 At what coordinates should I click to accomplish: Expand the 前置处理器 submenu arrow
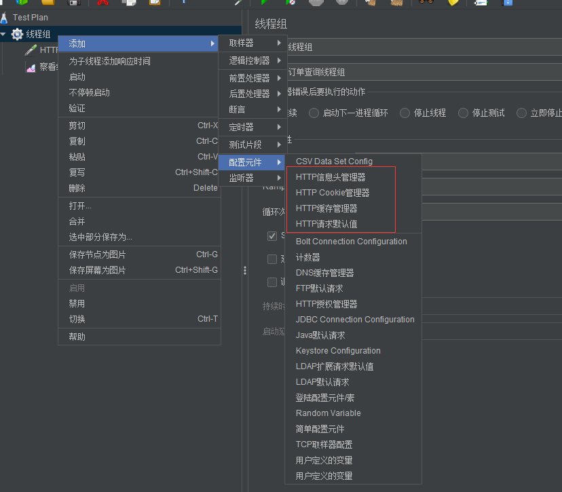point(279,78)
